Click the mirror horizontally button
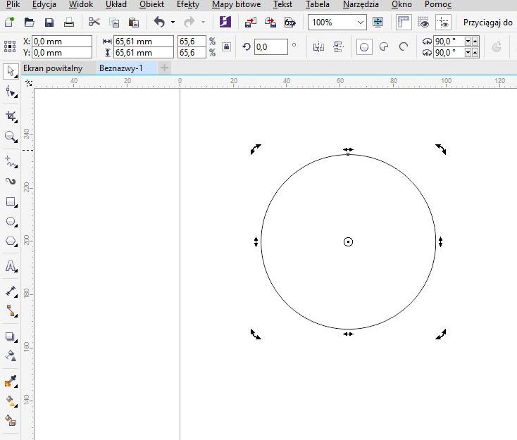This screenshot has width=517, height=440. tap(318, 47)
